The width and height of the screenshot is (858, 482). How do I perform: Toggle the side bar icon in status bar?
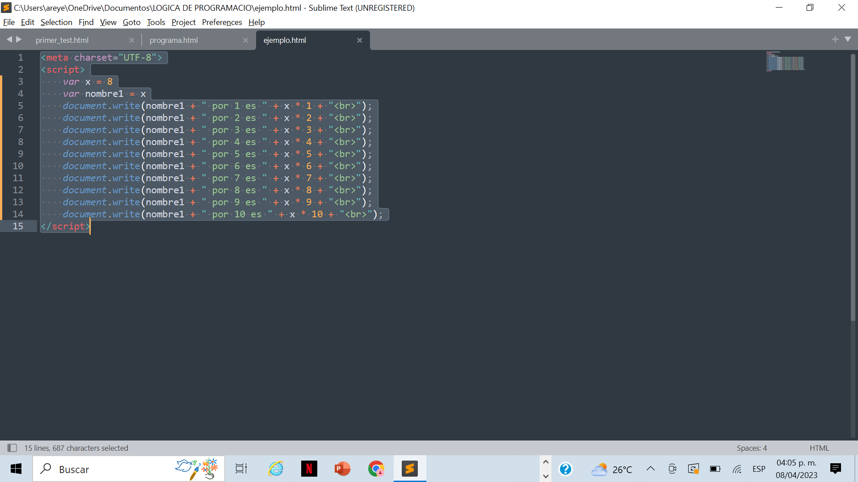point(12,448)
